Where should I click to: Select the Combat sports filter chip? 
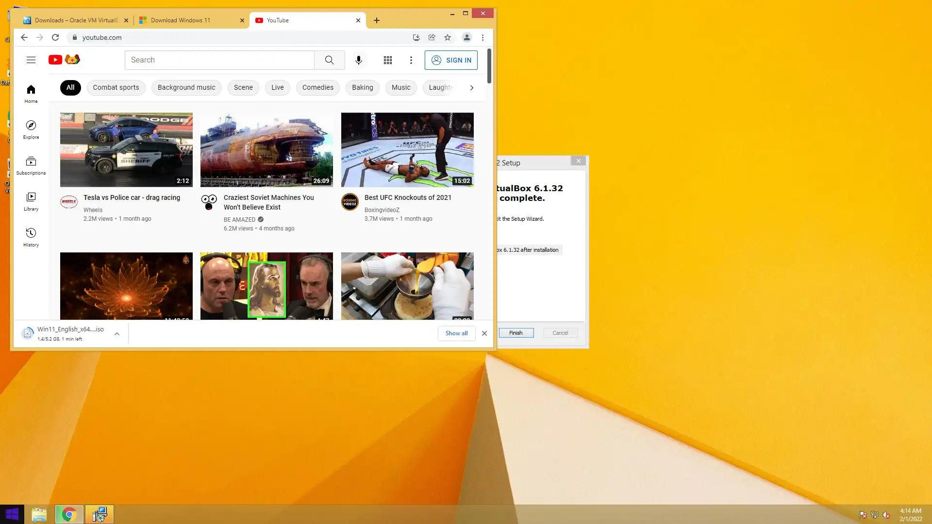click(x=116, y=87)
